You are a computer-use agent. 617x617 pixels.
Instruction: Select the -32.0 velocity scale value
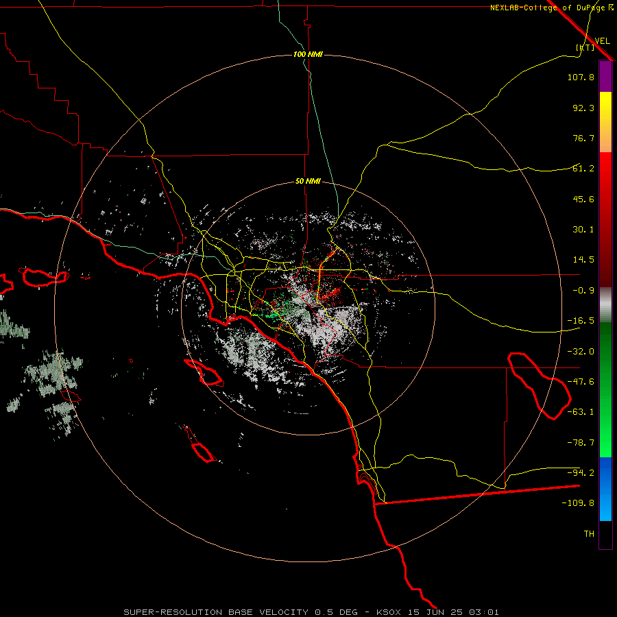(581, 352)
